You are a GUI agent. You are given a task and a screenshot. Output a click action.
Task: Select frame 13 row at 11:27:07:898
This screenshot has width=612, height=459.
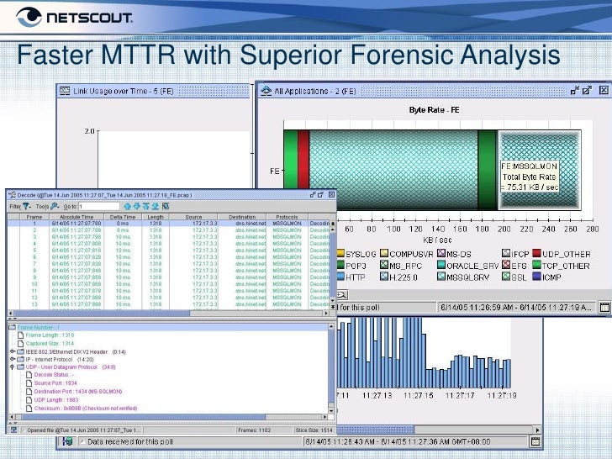pyautogui.click(x=169, y=304)
